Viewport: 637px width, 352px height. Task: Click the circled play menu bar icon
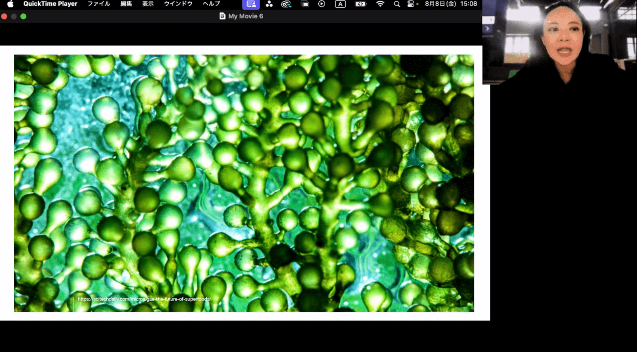pos(322,4)
